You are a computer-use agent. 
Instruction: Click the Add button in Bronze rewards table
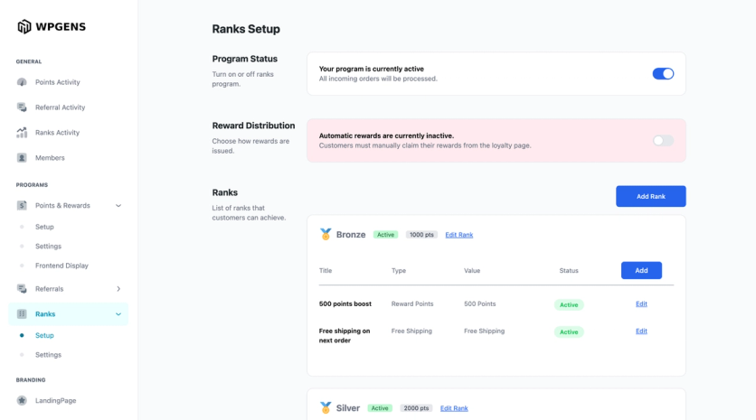point(641,271)
